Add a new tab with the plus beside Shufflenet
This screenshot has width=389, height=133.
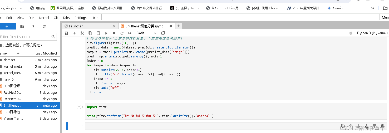click(x=179, y=26)
